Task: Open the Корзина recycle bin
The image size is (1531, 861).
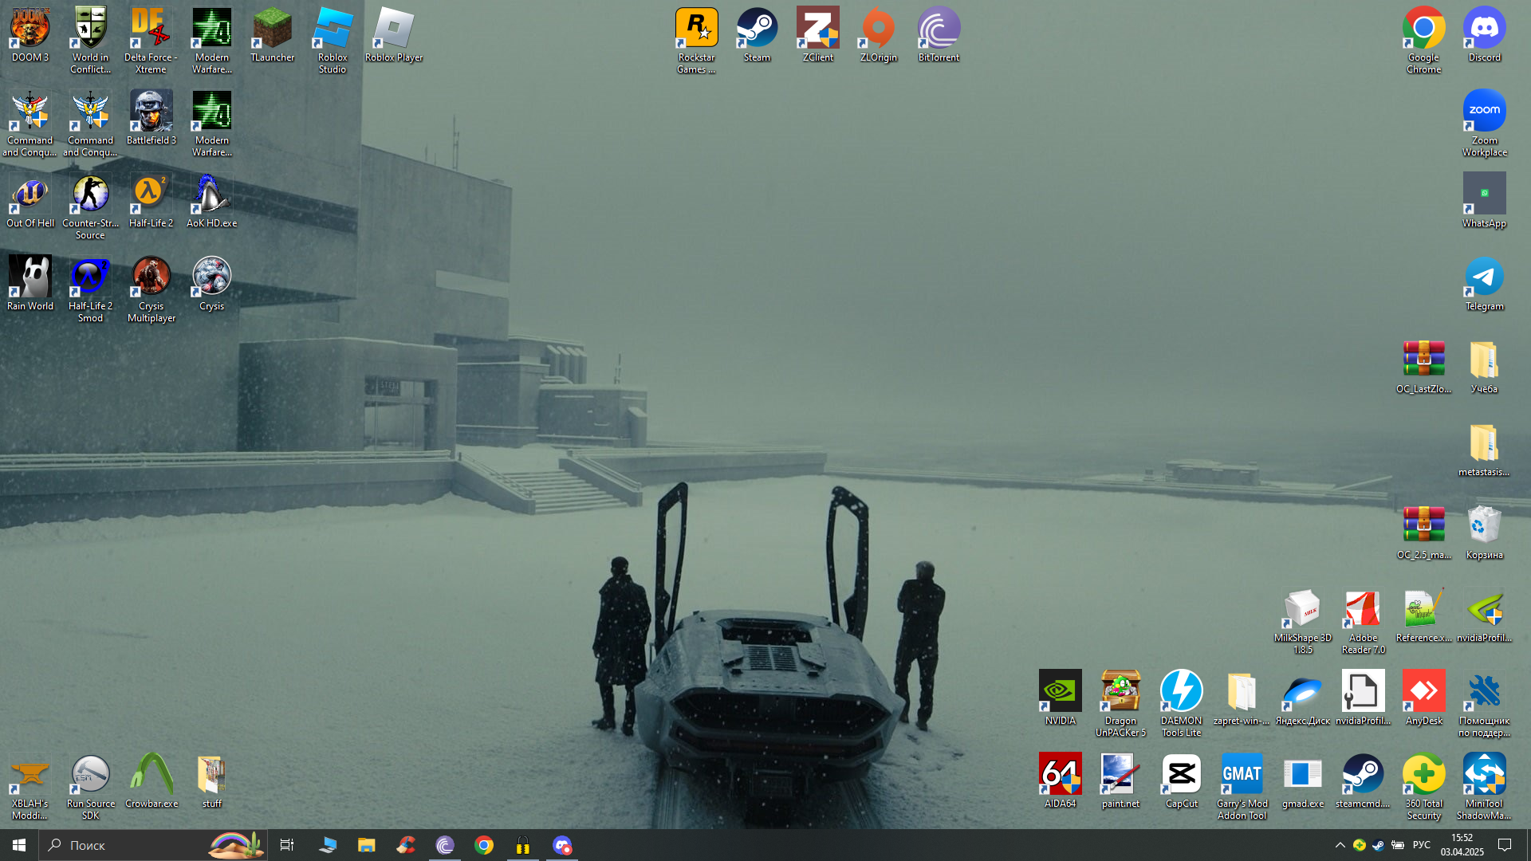Action: click(1484, 533)
